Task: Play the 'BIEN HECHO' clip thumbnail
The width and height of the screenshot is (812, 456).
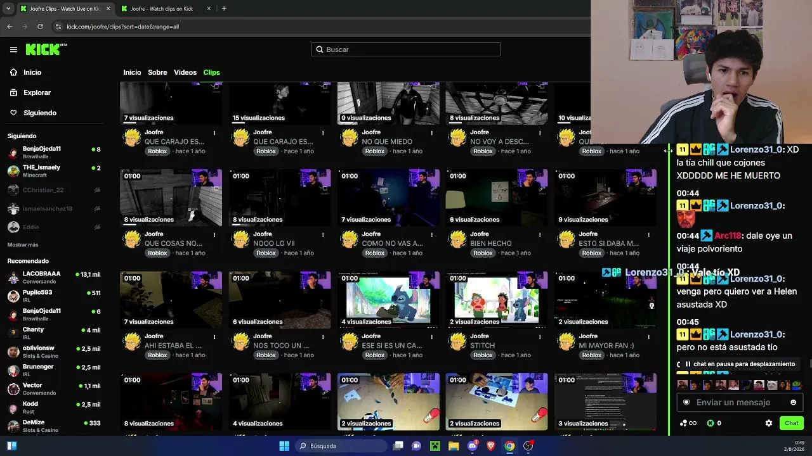Action: point(497,198)
